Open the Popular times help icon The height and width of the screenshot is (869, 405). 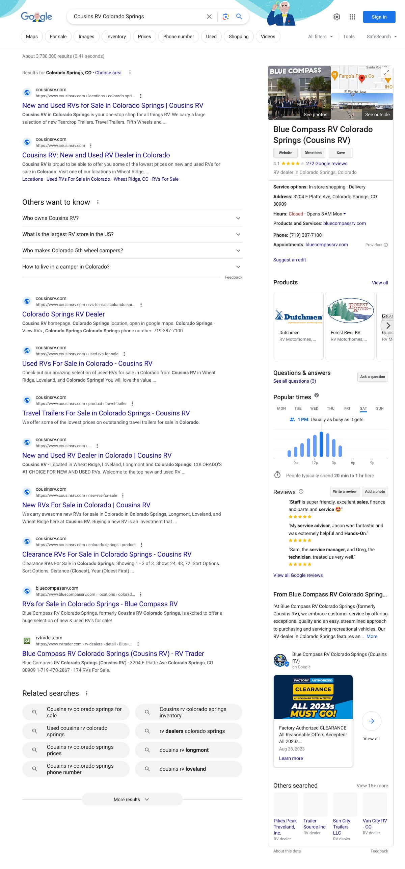click(x=316, y=395)
